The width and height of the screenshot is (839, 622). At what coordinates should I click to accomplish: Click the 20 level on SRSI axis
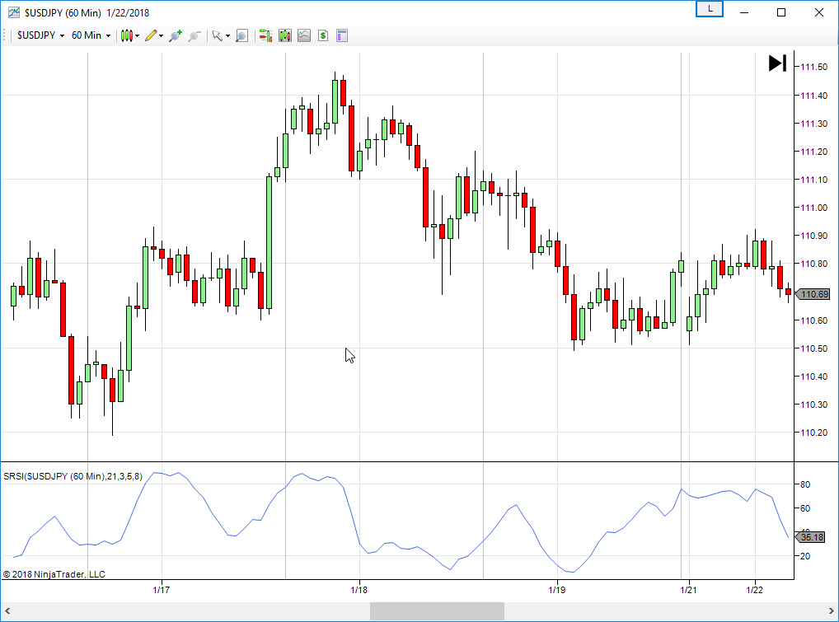click(x=805, y=556)
